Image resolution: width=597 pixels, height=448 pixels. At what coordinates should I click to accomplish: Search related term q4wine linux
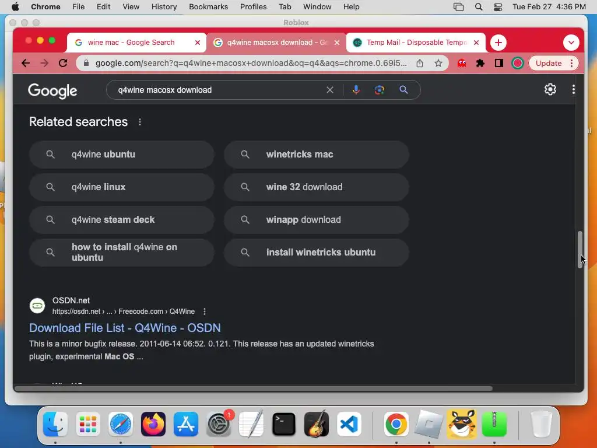pyautogui.click(x=122, y=187)
